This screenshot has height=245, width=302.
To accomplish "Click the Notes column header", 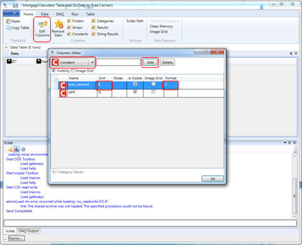I will [x=119, y=78].
